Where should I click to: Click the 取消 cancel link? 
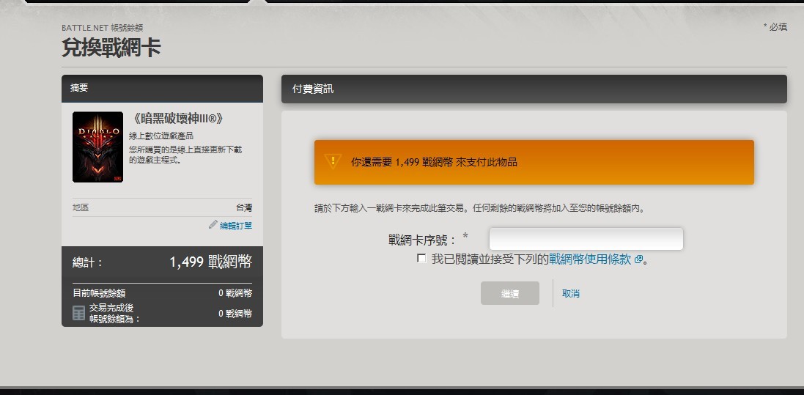571,293
